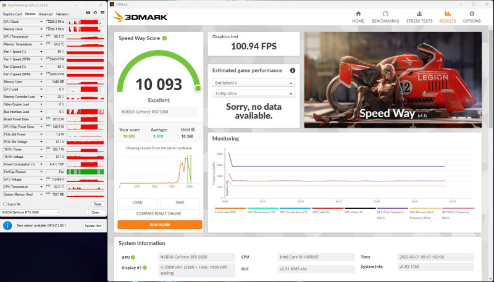Open the PerfCap Reason sensor dropdown
The height and width of the screenshot is (282, 494).
tap(41, 172)
